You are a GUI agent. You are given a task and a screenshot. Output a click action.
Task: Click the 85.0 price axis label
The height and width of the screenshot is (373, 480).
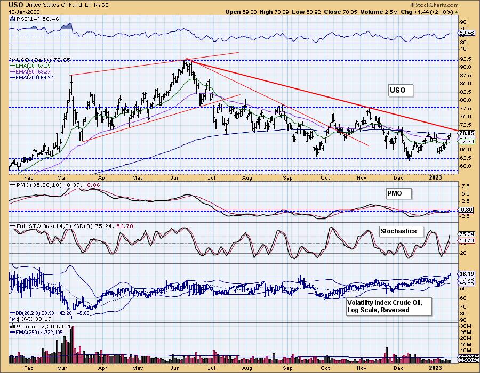tap(466, 84)
